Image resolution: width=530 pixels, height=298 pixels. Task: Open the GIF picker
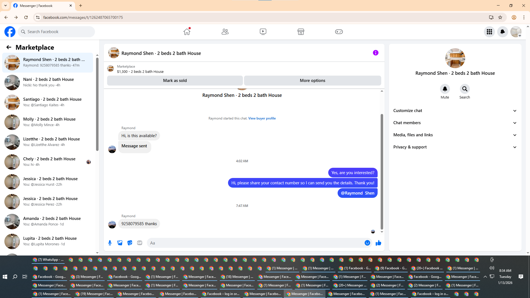[x=140, y=243]
